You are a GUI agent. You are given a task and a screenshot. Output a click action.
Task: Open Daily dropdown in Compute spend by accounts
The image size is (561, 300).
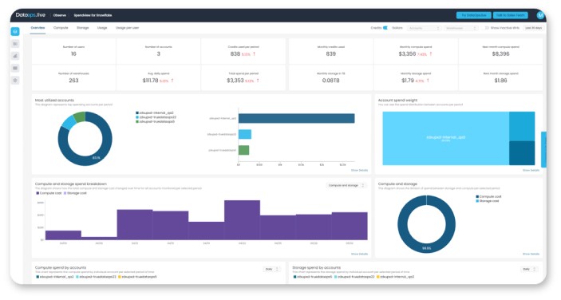pyautogui.click(x=271, y=269)
